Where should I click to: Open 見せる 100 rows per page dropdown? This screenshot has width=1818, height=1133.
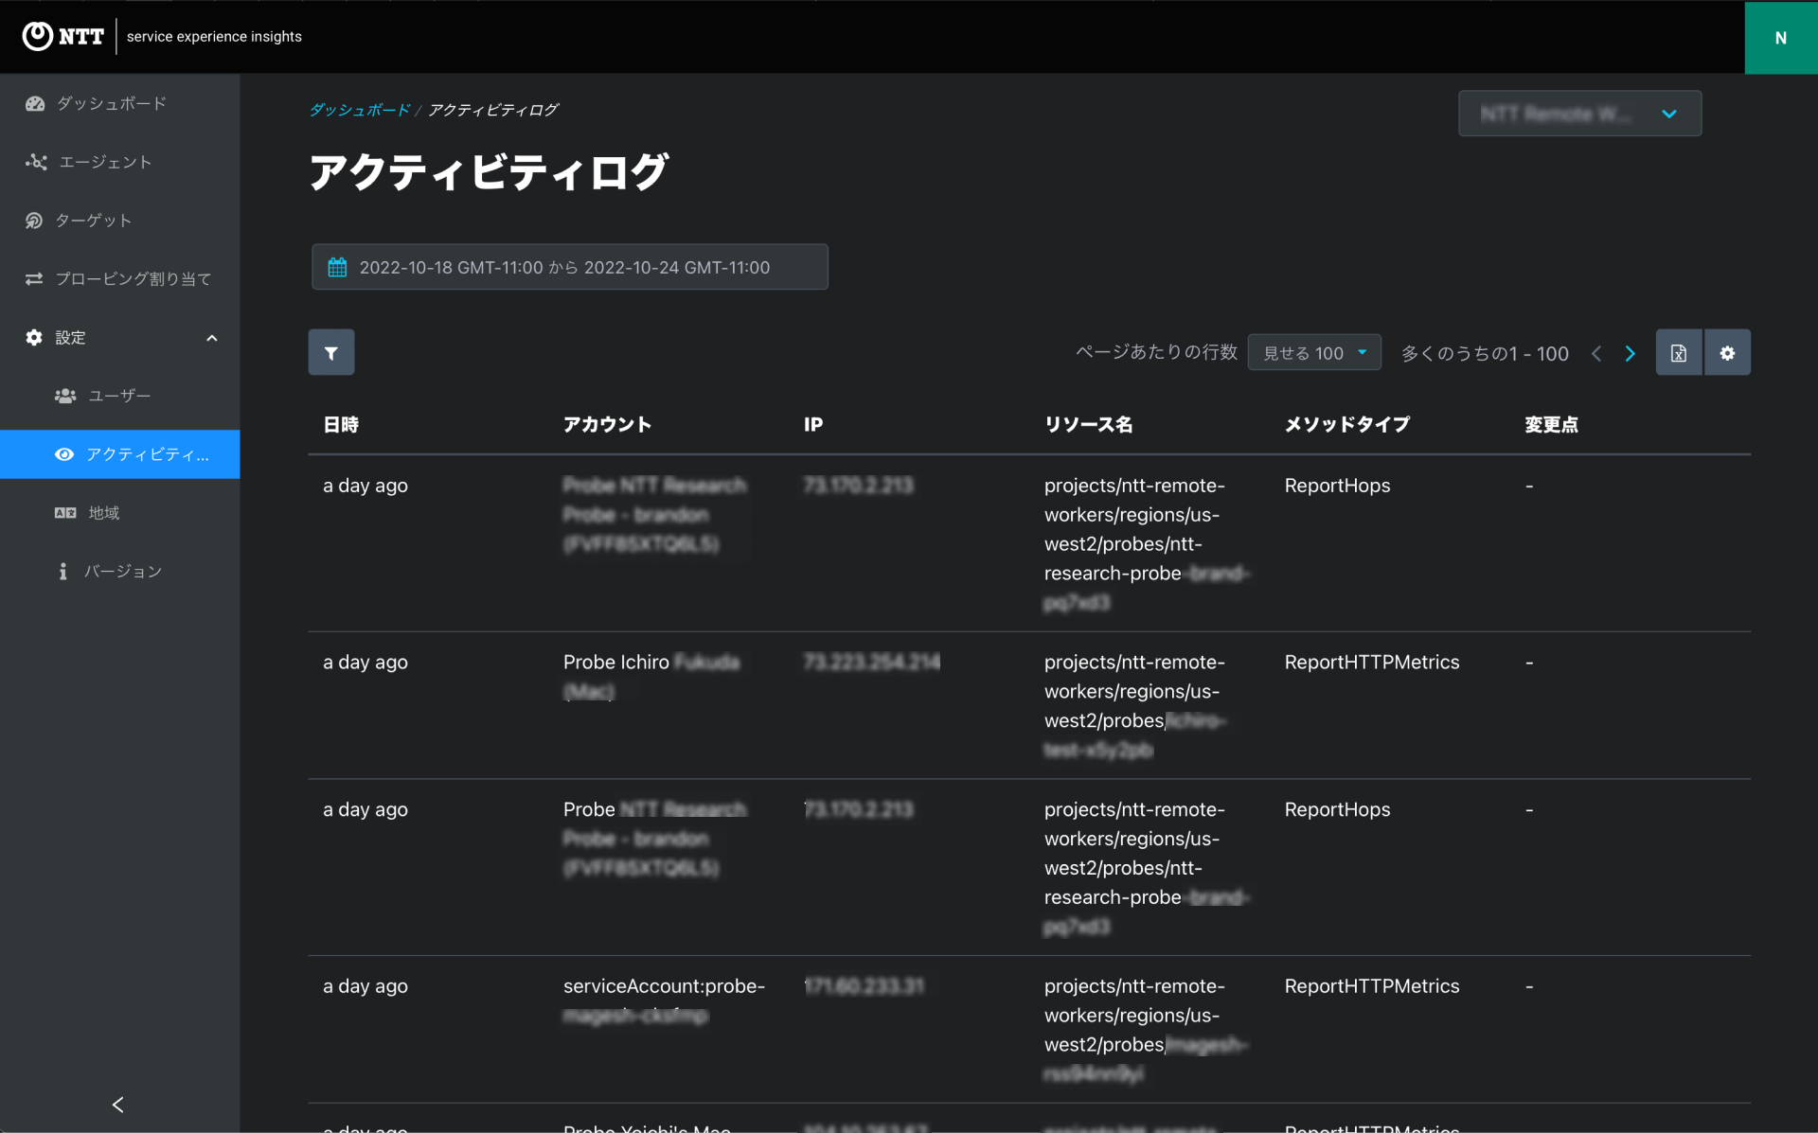1314,353
